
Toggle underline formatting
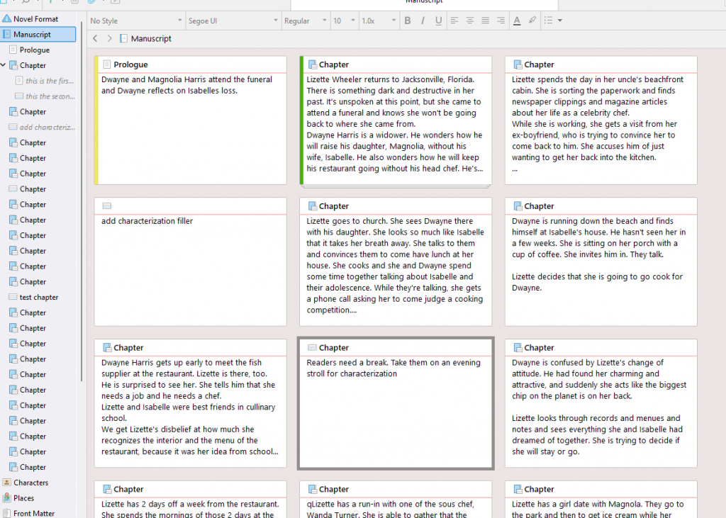pos(438,21)
